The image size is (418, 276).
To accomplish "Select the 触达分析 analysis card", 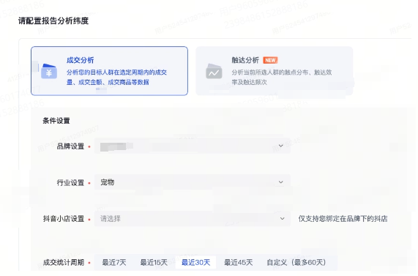I will click(x=275, y=71).
